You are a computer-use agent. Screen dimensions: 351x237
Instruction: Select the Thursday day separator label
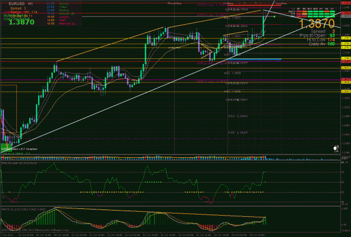click(175, 3)
